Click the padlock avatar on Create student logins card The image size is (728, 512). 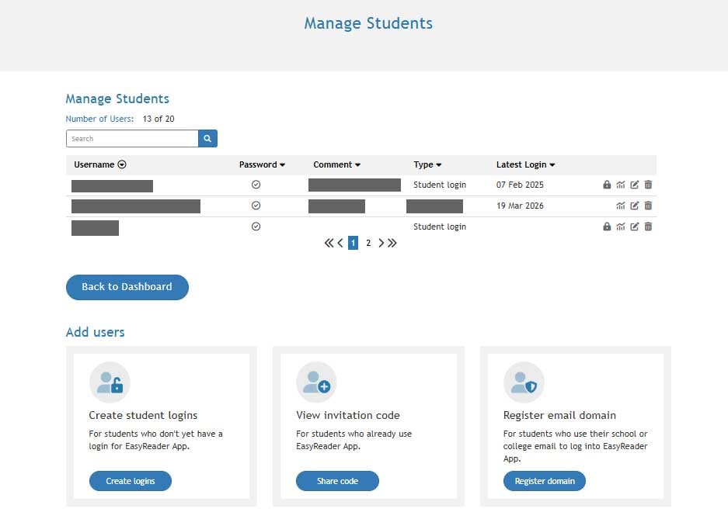tap(110, 381)
